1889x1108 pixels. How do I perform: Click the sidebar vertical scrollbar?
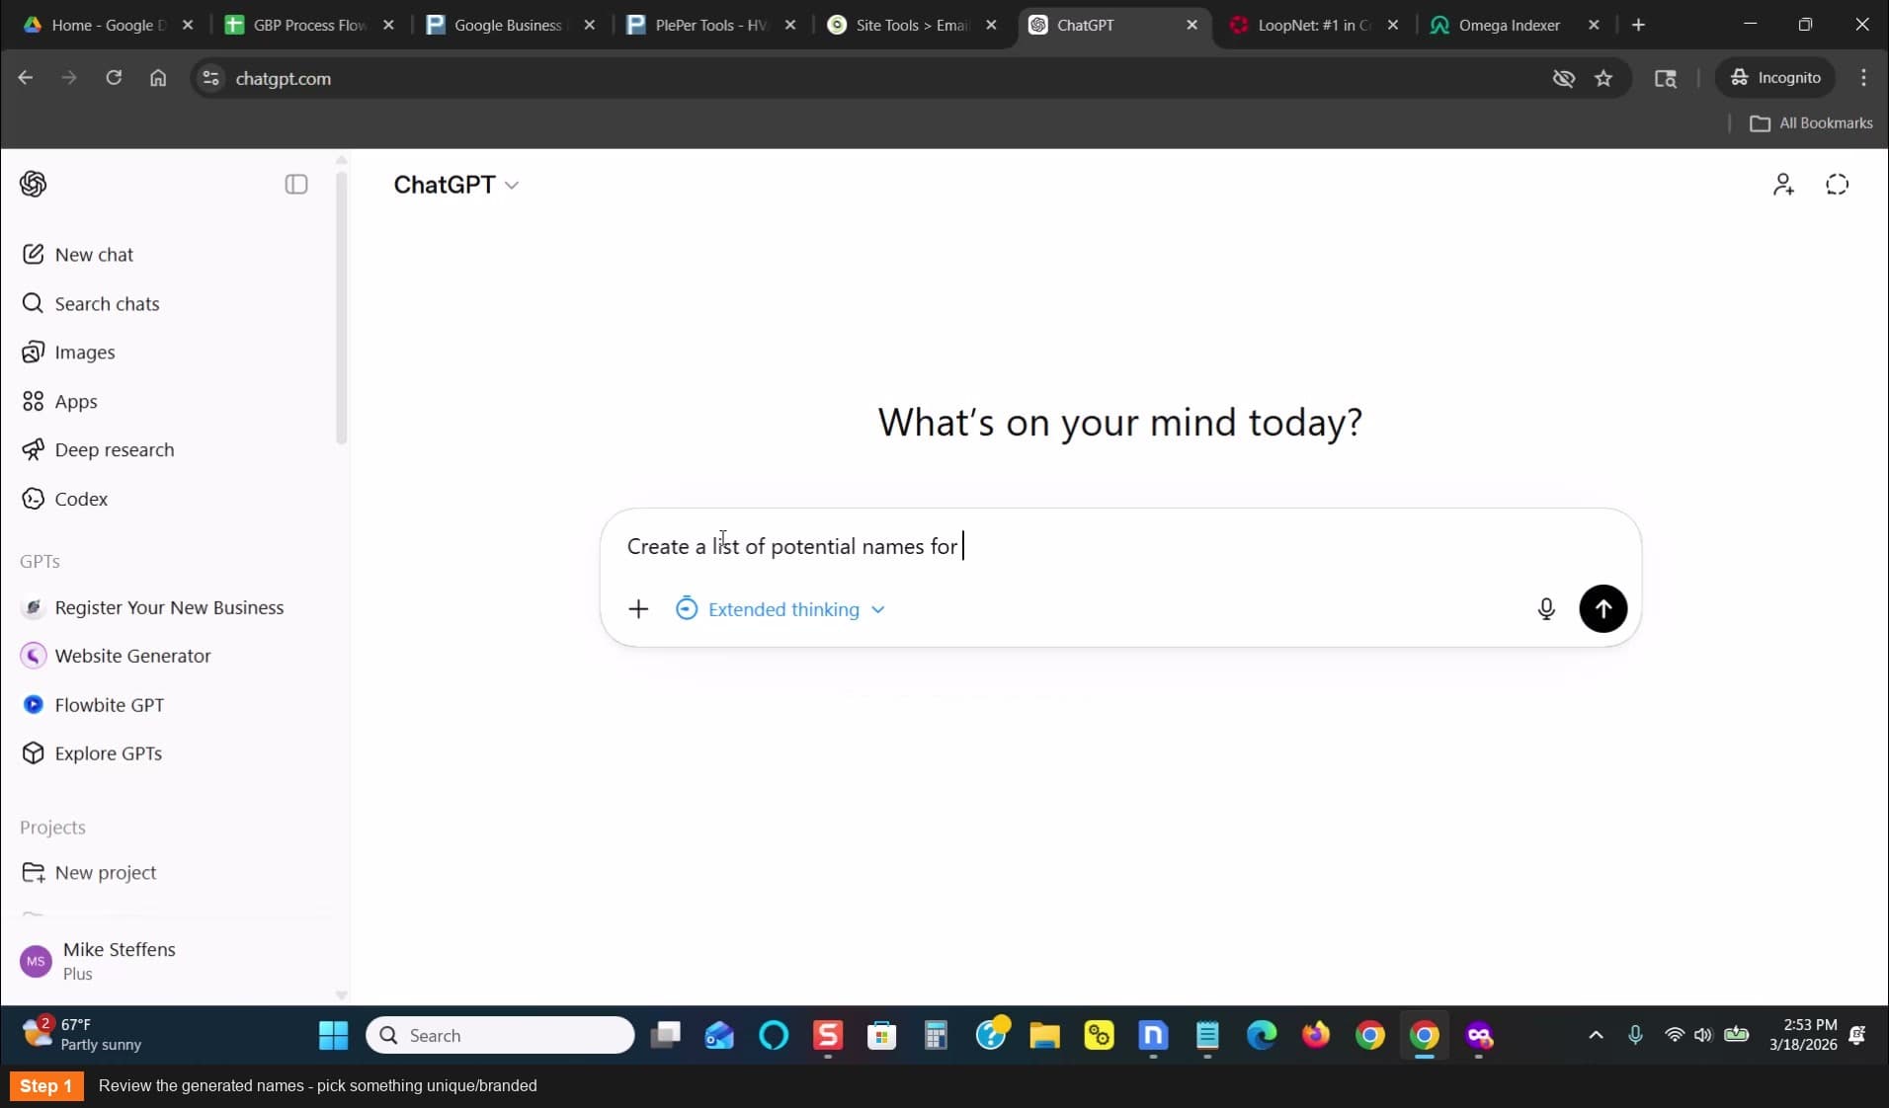pos(341,306)
